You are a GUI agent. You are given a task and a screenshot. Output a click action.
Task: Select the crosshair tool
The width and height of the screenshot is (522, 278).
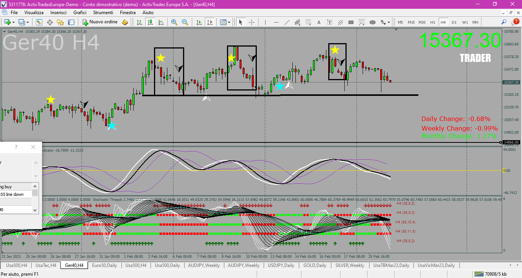(251, 22)
